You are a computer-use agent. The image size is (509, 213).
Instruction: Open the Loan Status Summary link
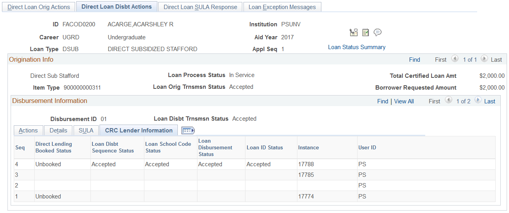point(357,47)
